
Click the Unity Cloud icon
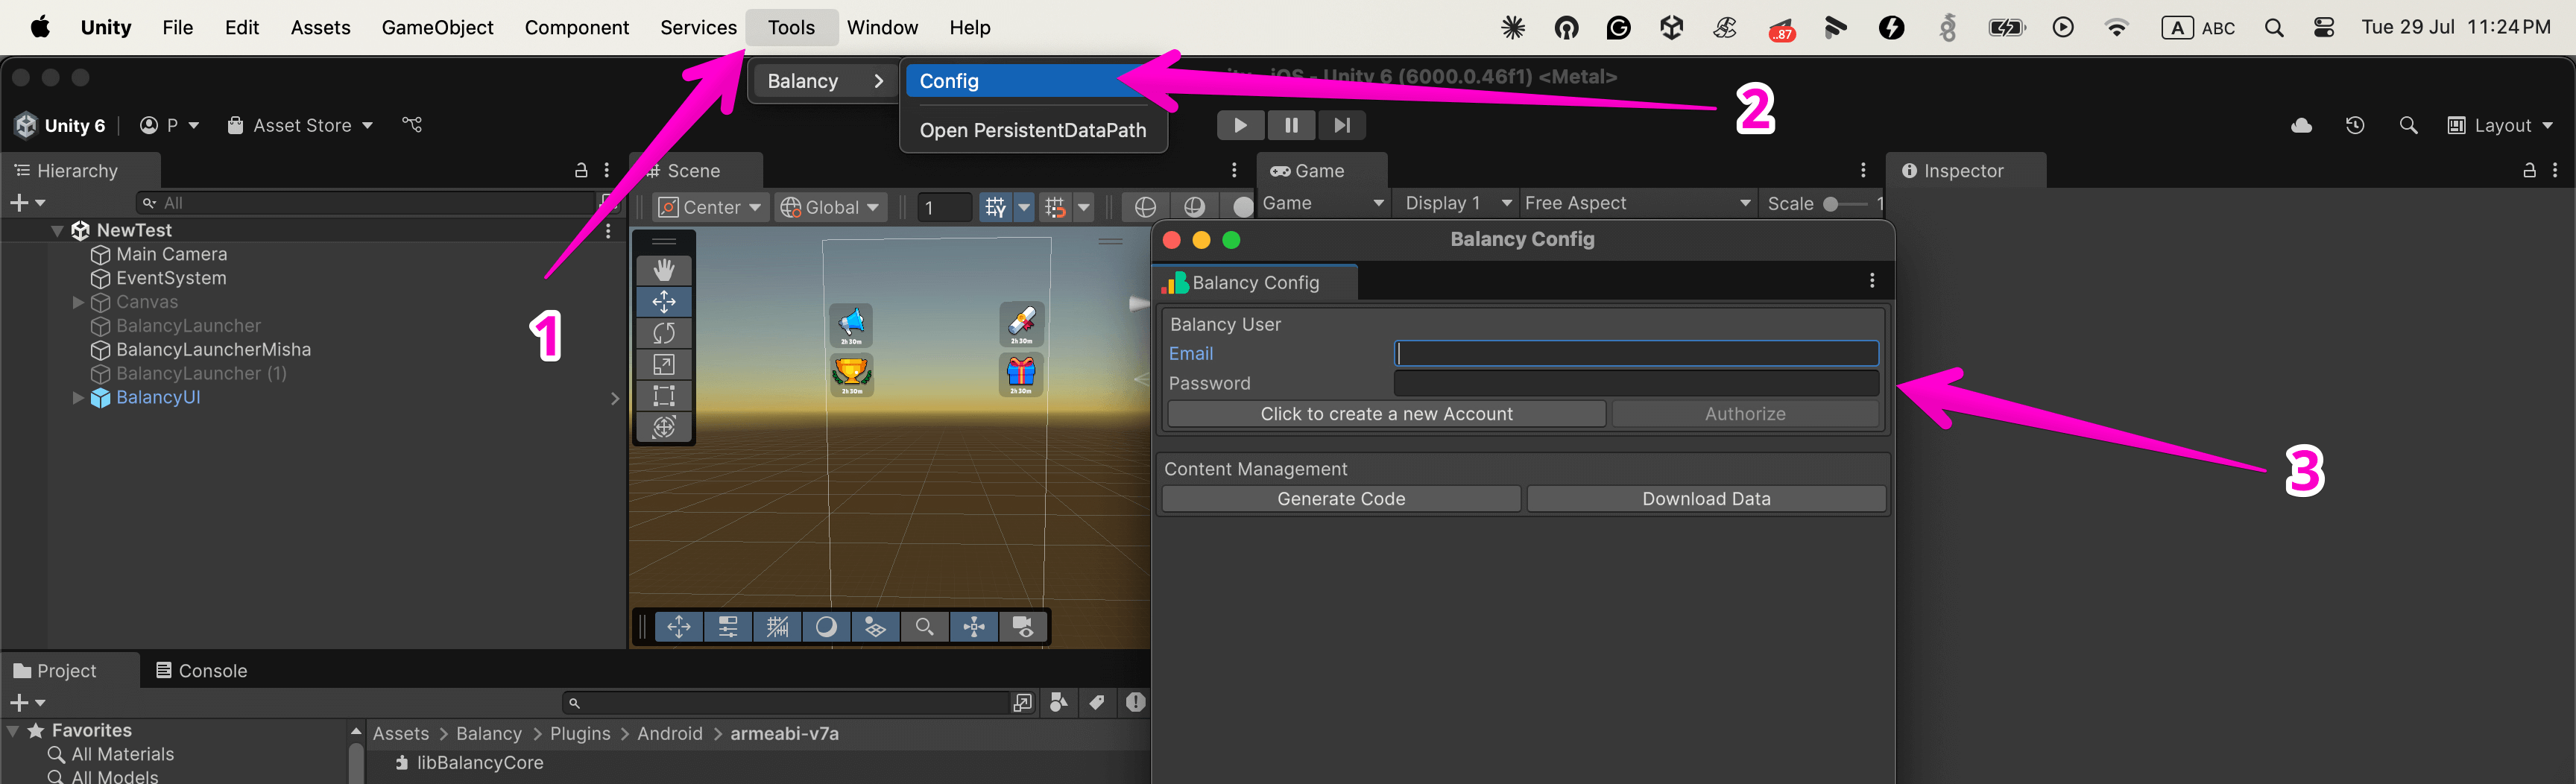pyautogui.click(x=2301, y=125)
